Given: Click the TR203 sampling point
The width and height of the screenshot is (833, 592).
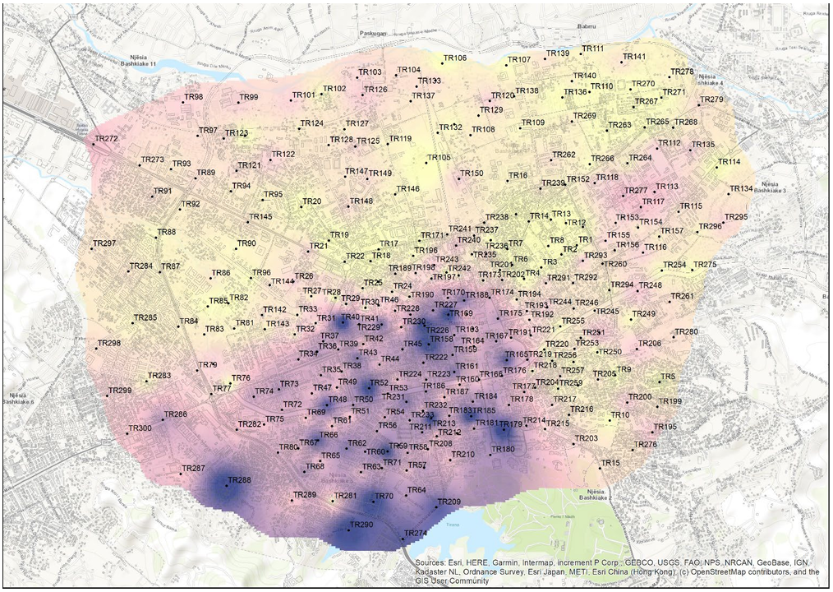Looking at the screenshot, I should pyautogui.click(x=573, y=443).
